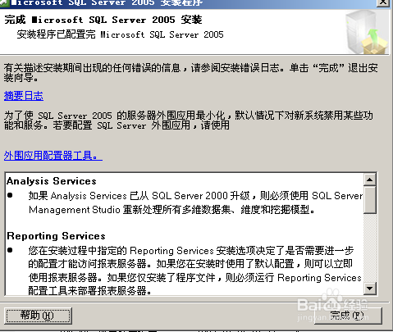The image size is (393, 332).
Task: Open the 摘要日志 summary log link
Action: [x=24, y=96]
